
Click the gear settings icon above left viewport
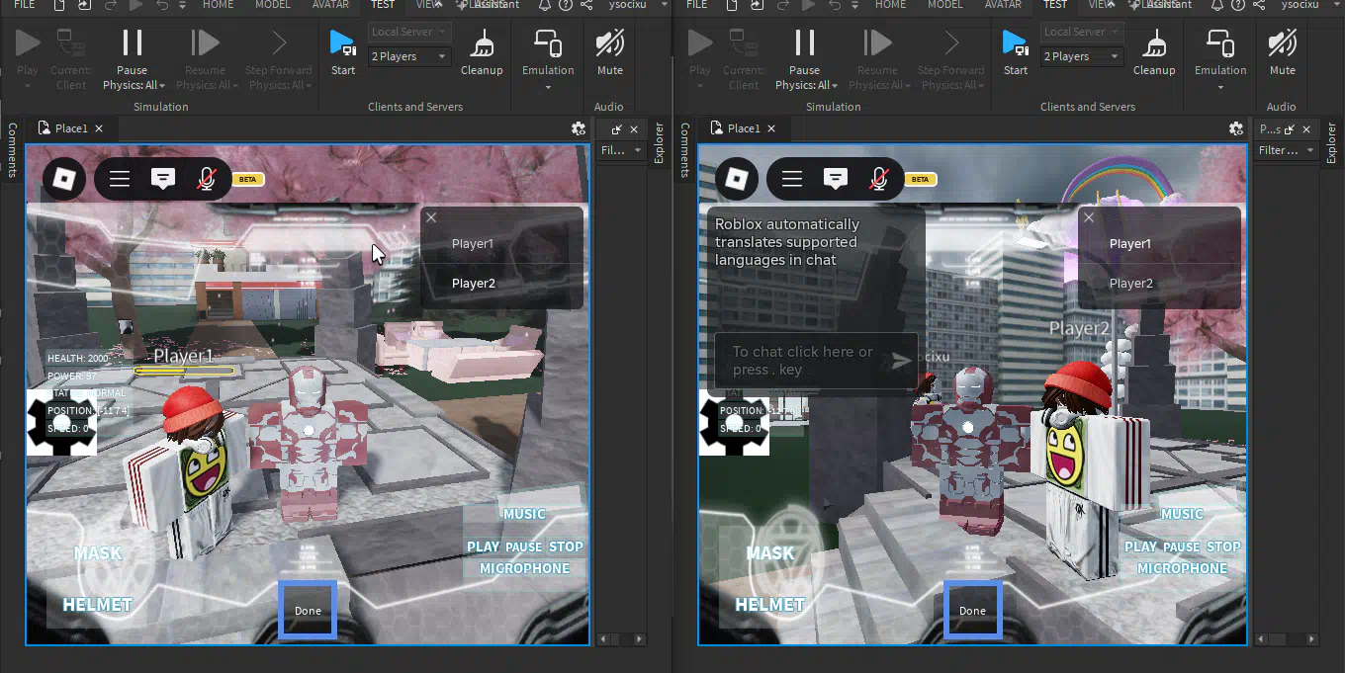(x=579, y=128)
